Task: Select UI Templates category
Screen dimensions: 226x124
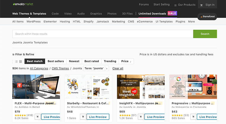Action: (x=164, y=21)
